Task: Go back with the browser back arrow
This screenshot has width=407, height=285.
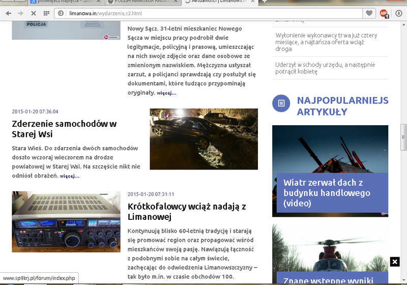Action: tap(8, 13)
